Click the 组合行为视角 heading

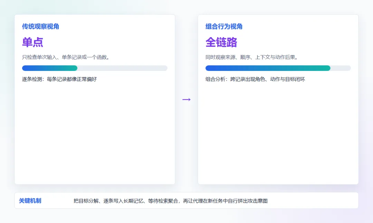[x=224, y=26]
